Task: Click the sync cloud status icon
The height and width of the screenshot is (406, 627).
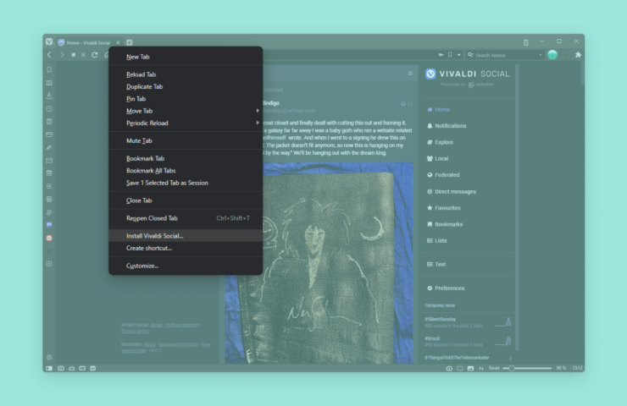Action: 71,368
